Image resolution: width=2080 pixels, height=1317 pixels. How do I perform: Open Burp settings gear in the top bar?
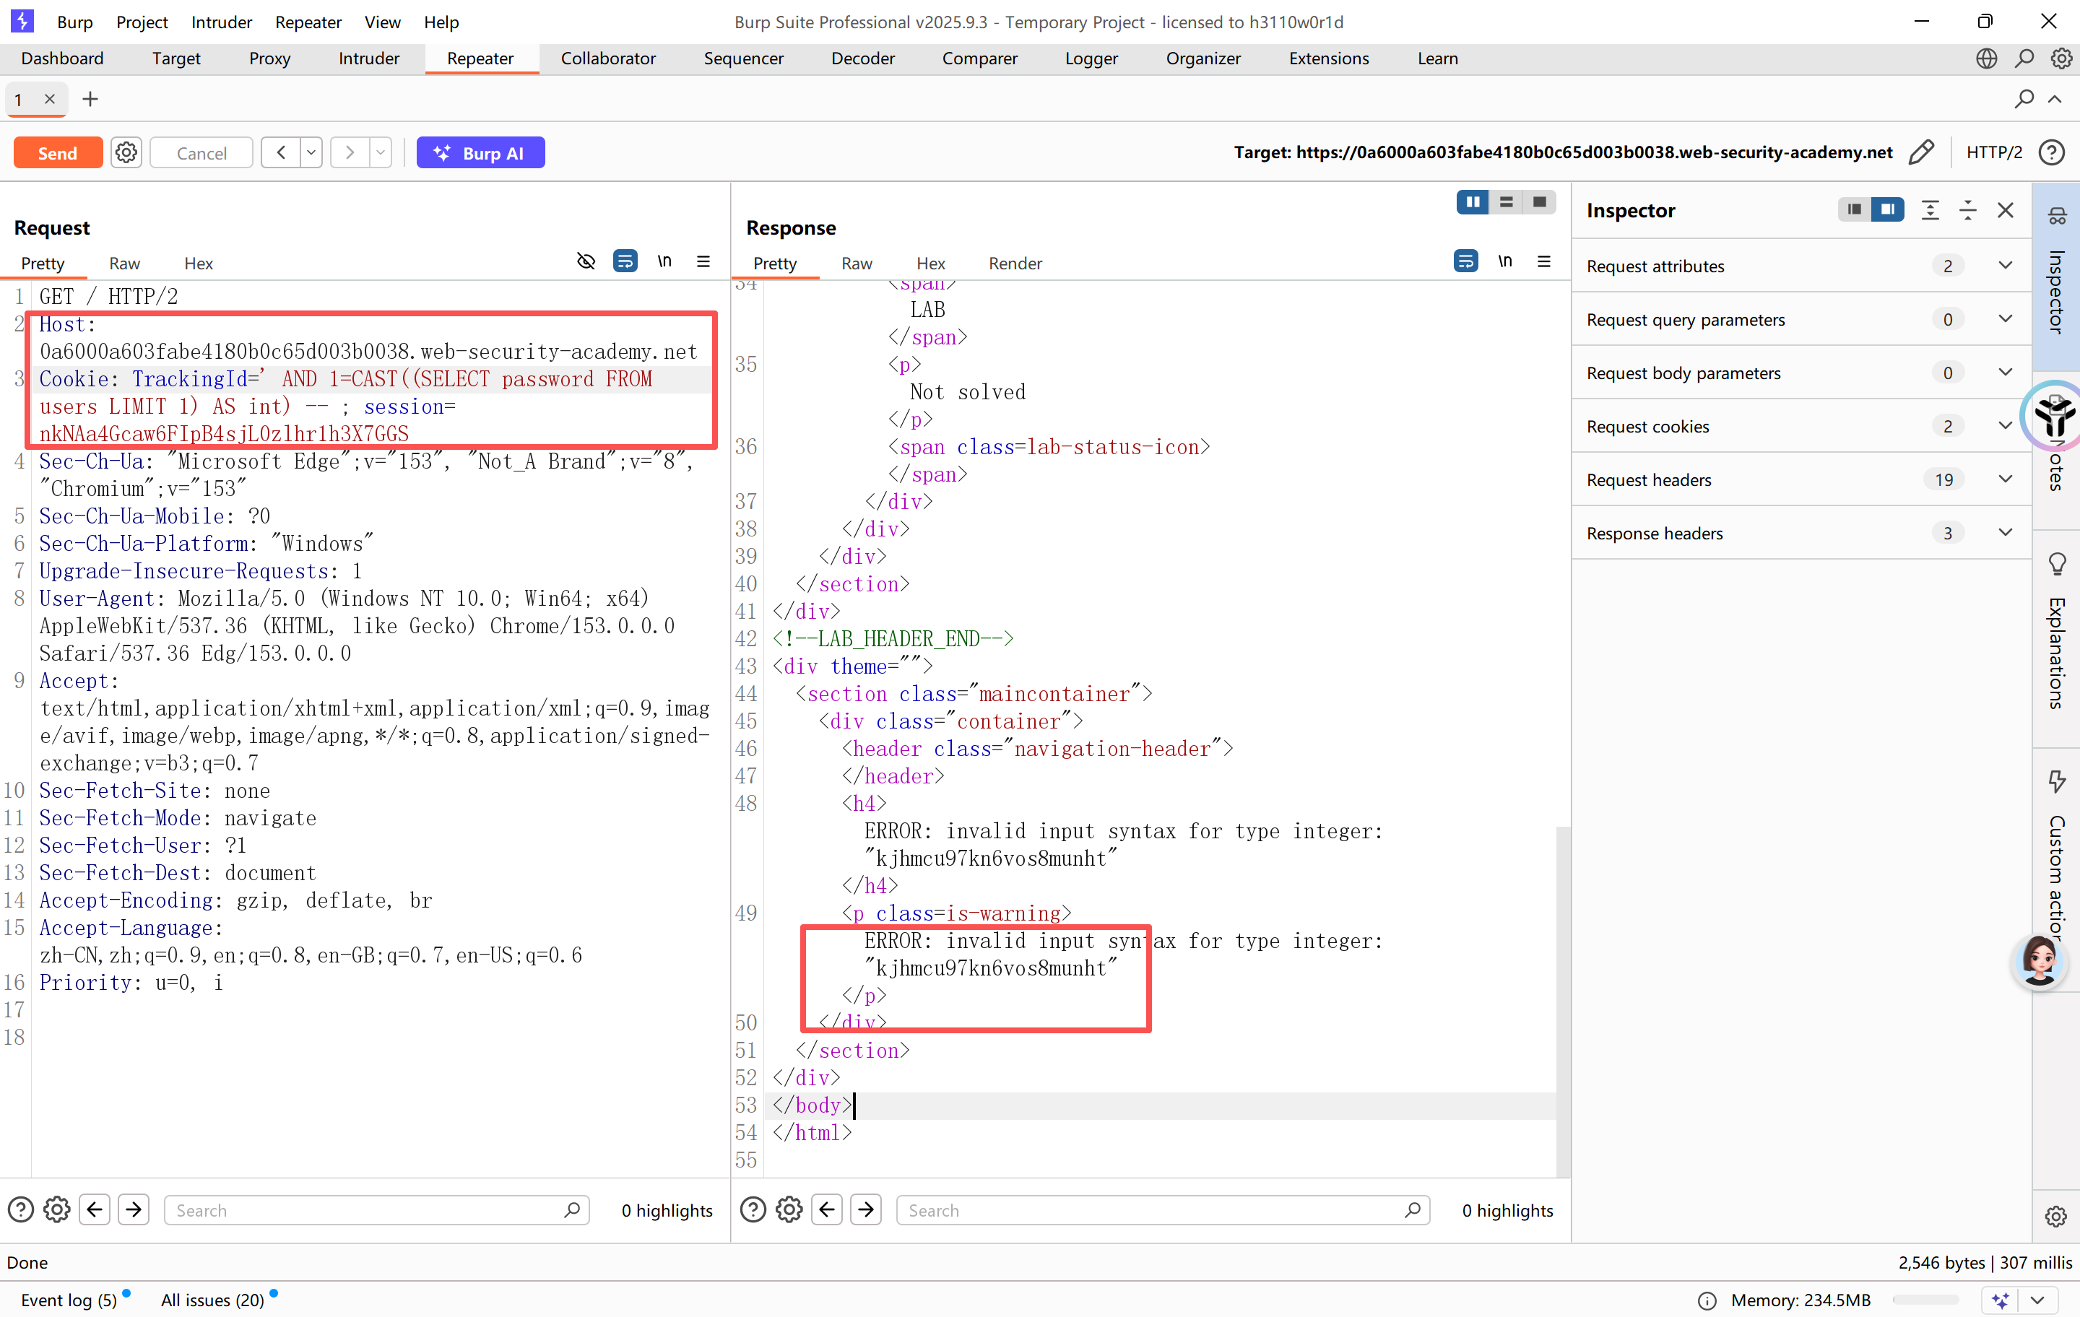pyautogui.click(x=2062, y=58)
